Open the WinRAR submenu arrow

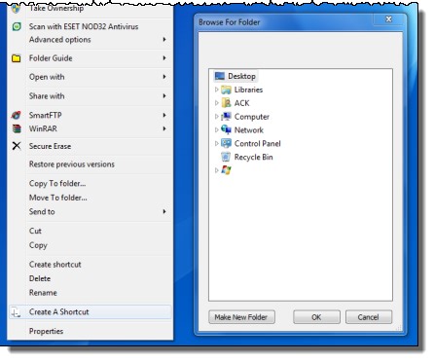[164, 128]
